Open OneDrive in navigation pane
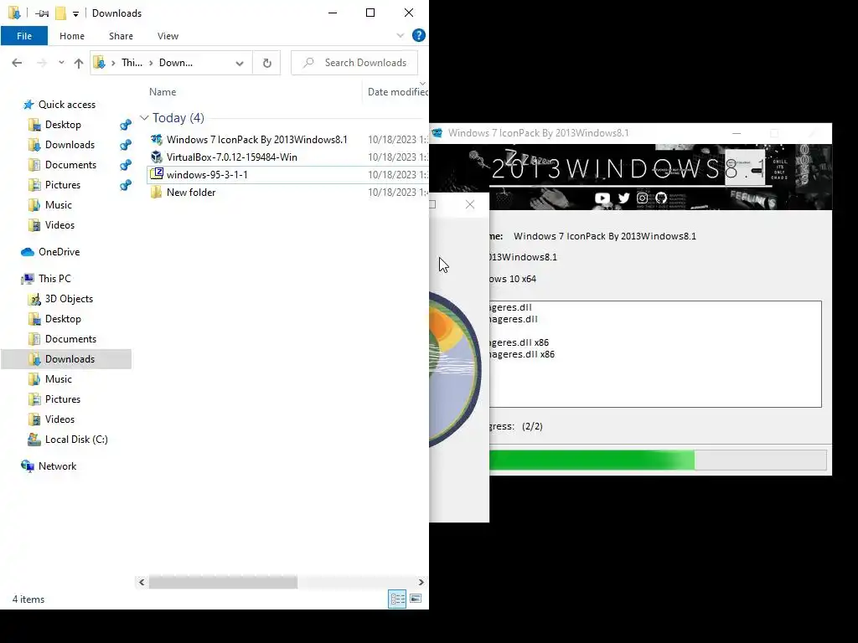The image size is (858, 643). tap(59, 252)
